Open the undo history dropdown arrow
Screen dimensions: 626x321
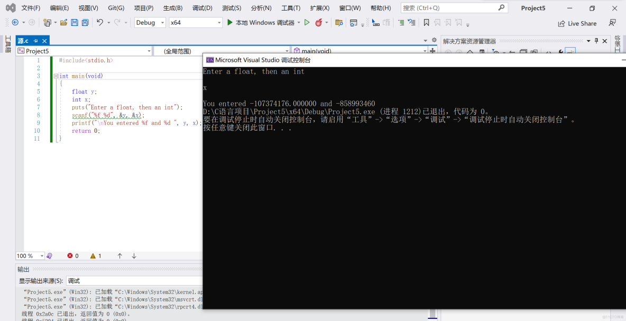[x=109, y=23]
